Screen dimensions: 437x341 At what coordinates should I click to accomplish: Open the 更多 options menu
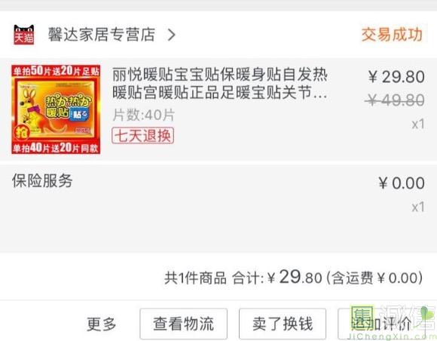pos(102,324)
